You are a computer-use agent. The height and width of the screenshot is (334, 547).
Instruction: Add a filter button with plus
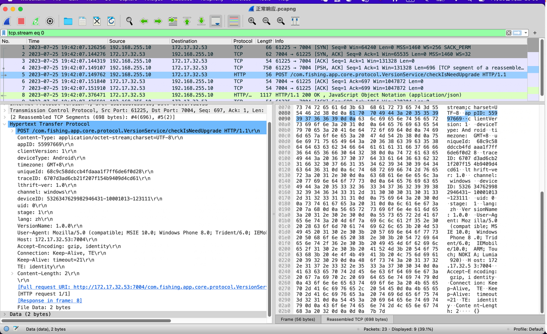[535, 33]
